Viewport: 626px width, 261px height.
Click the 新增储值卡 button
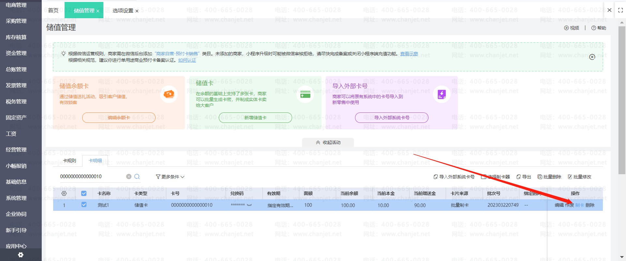(x=255, y=118)
